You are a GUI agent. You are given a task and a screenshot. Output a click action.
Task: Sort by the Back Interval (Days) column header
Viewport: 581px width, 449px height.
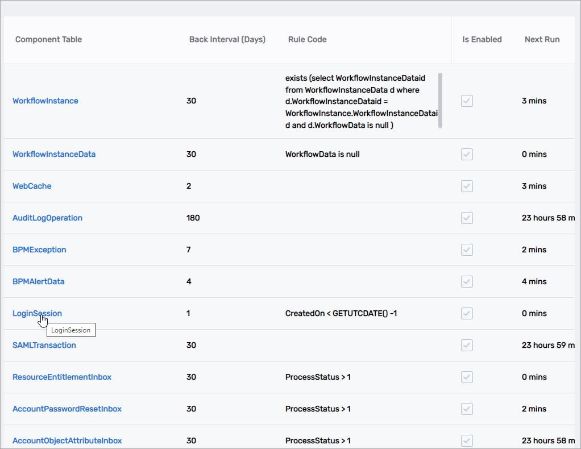227,39
